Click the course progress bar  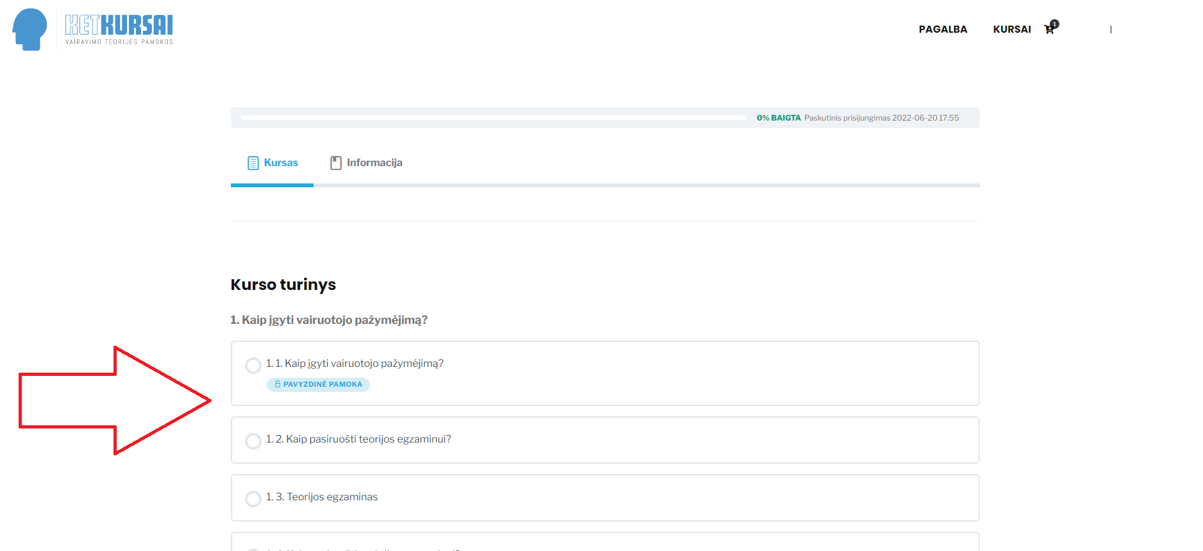click(x=494, y=118)
